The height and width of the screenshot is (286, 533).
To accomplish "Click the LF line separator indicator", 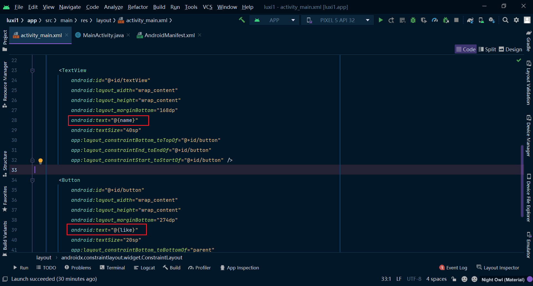I will (399, 279).
